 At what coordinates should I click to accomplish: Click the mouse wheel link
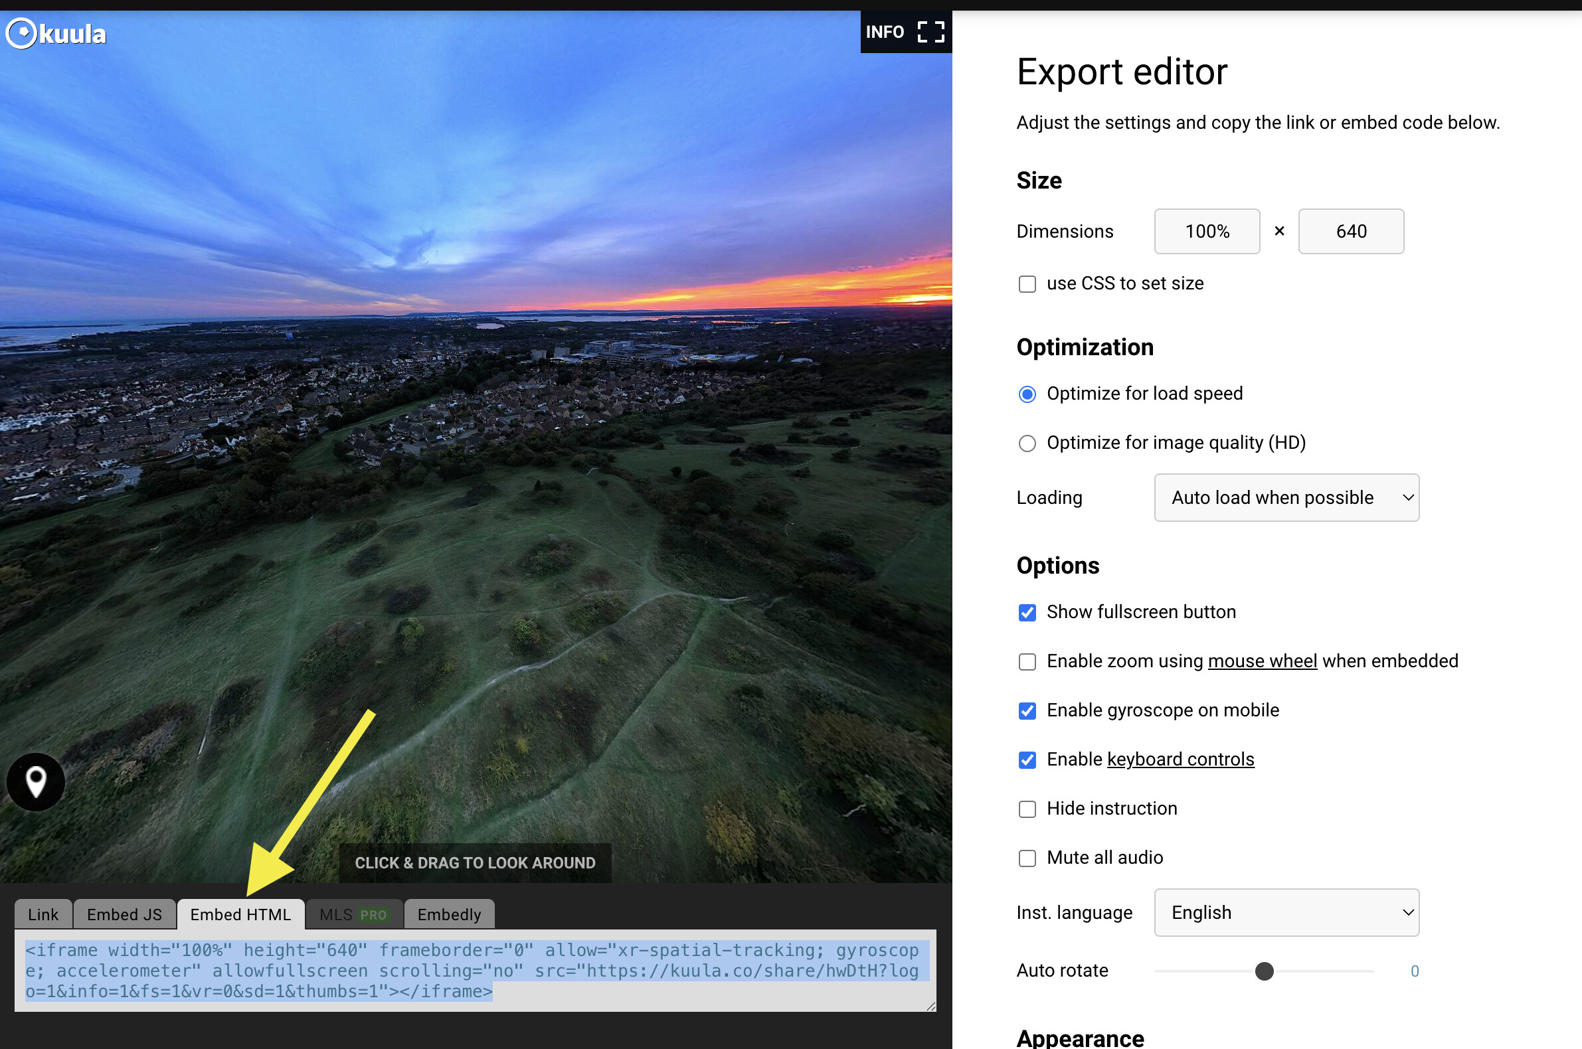pyautogui.click(x=1261, y=661)
